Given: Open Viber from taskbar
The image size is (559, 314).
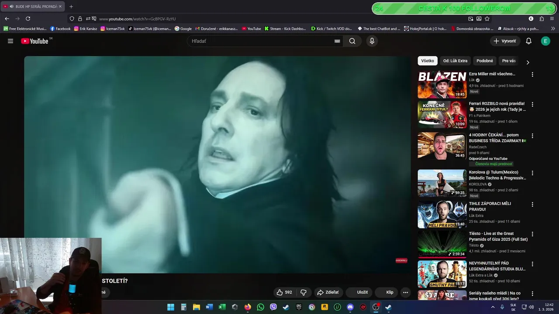Looking at the screenshot, I should click(273, 307).
